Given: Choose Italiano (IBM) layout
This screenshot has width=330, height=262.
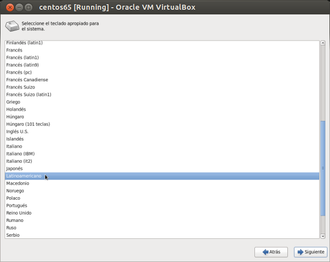Looking at the screenshot, I should 162,154.
